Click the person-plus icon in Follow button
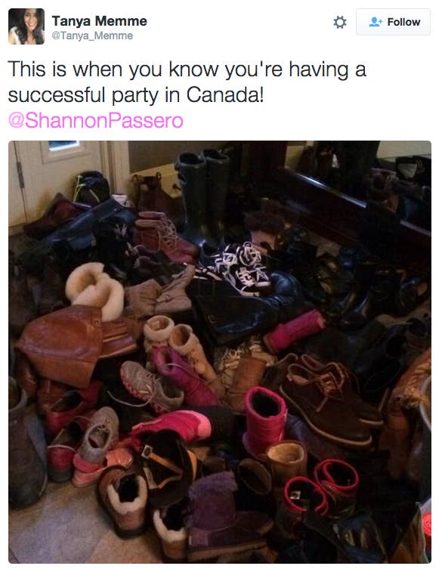The height and width of the screenshot is (569, 442). pos(376,22)
